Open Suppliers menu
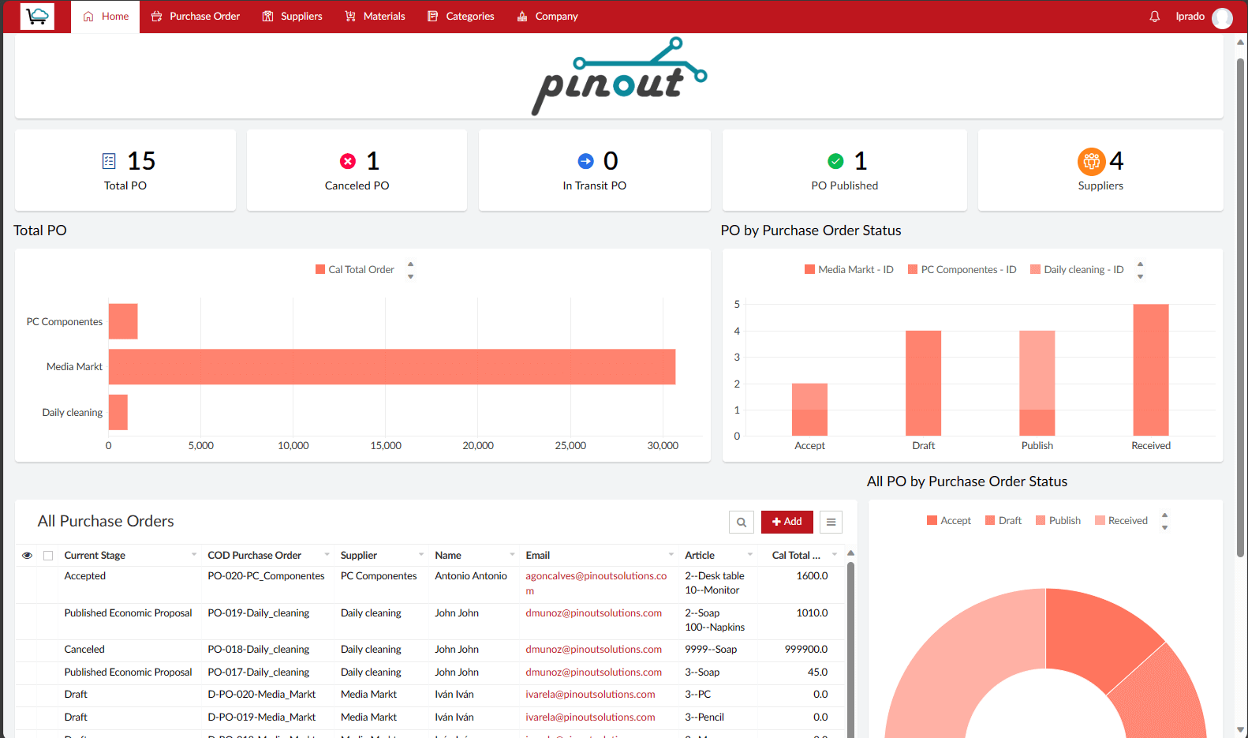1248x738 pixels. 293,17
